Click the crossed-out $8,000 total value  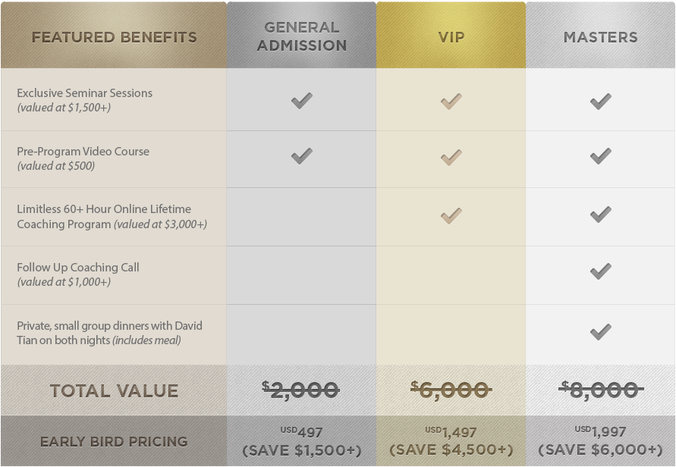601,390
